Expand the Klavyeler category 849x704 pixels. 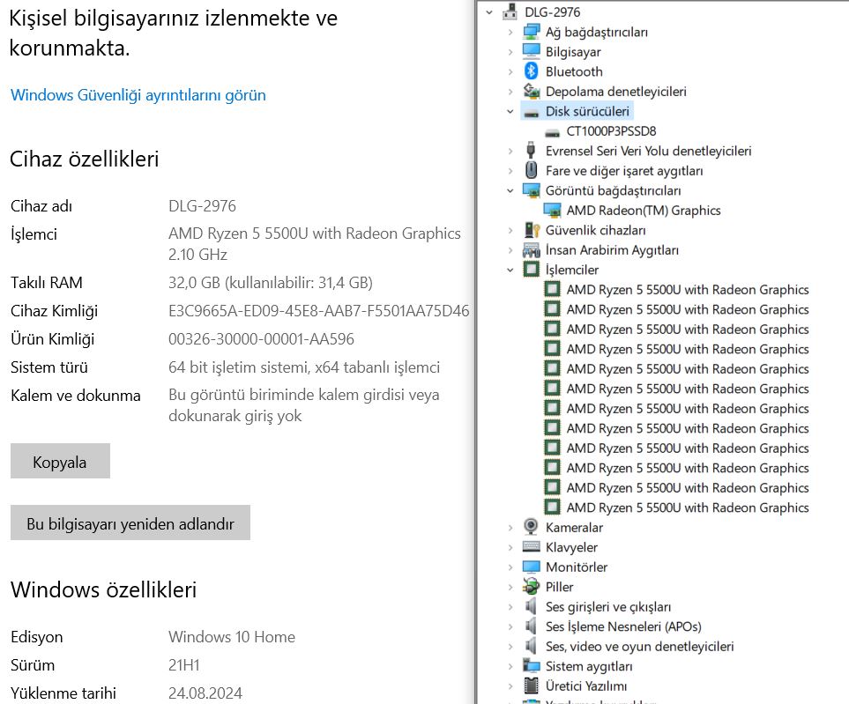(x=510, y=547)
